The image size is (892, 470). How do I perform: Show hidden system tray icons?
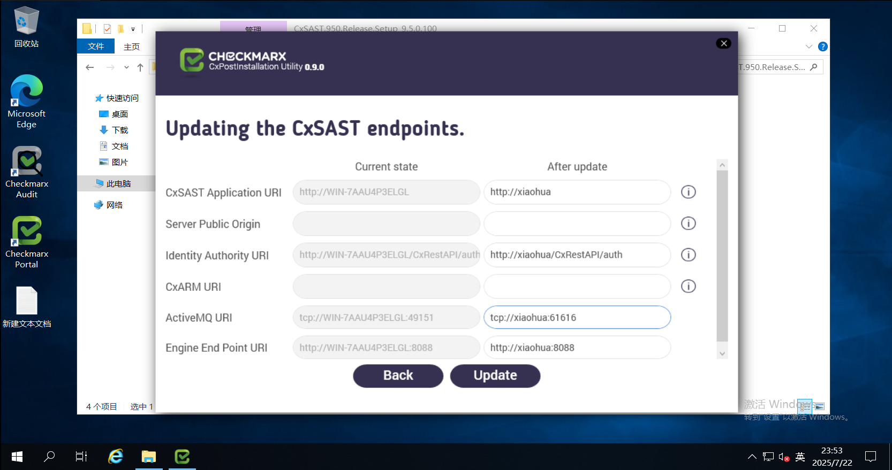click(752, 457)
